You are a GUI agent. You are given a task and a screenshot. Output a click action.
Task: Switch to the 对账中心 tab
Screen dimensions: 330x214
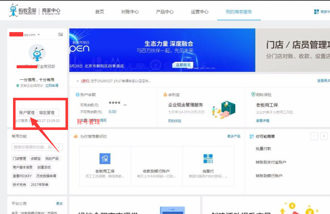[130, 11]
